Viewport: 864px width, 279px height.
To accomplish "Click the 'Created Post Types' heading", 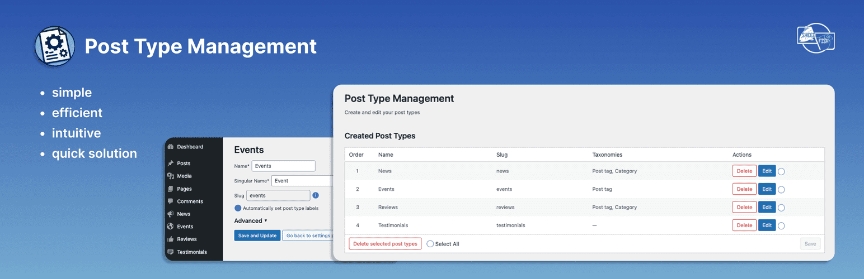I will [380, 136].
